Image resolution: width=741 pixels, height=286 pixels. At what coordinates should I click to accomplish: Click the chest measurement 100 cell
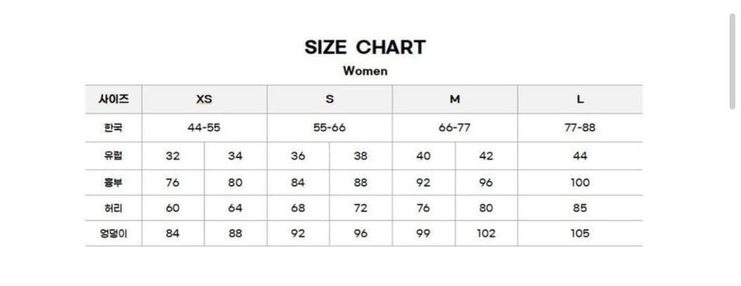coord(580,183)
